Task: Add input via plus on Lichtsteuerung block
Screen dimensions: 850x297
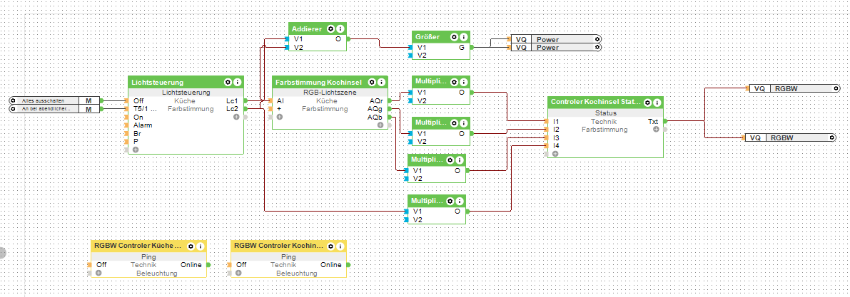Action: click(136, 150)
